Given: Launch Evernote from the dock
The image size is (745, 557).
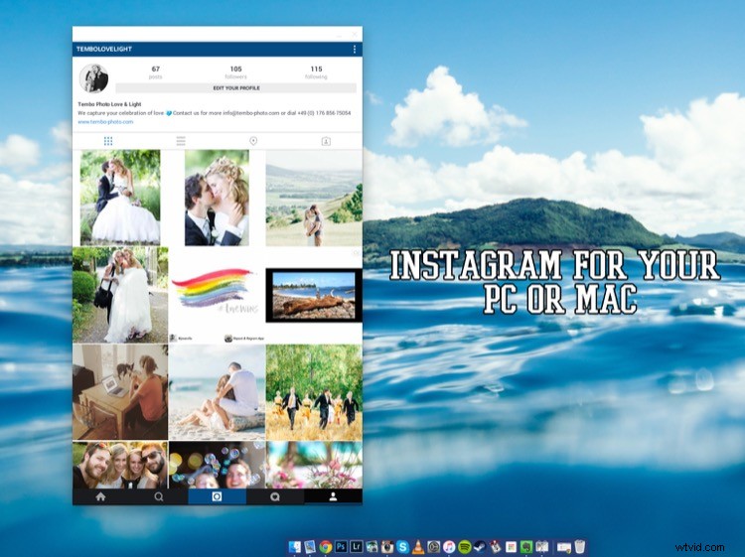Looking at the screenshot, I should [x=525, y=547].
